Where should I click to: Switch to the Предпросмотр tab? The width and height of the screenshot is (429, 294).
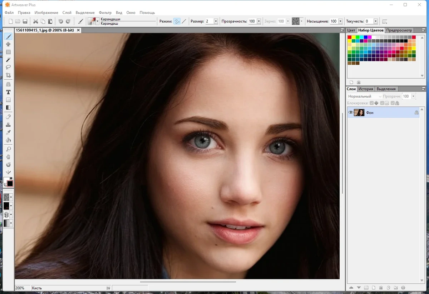point(399,30)
